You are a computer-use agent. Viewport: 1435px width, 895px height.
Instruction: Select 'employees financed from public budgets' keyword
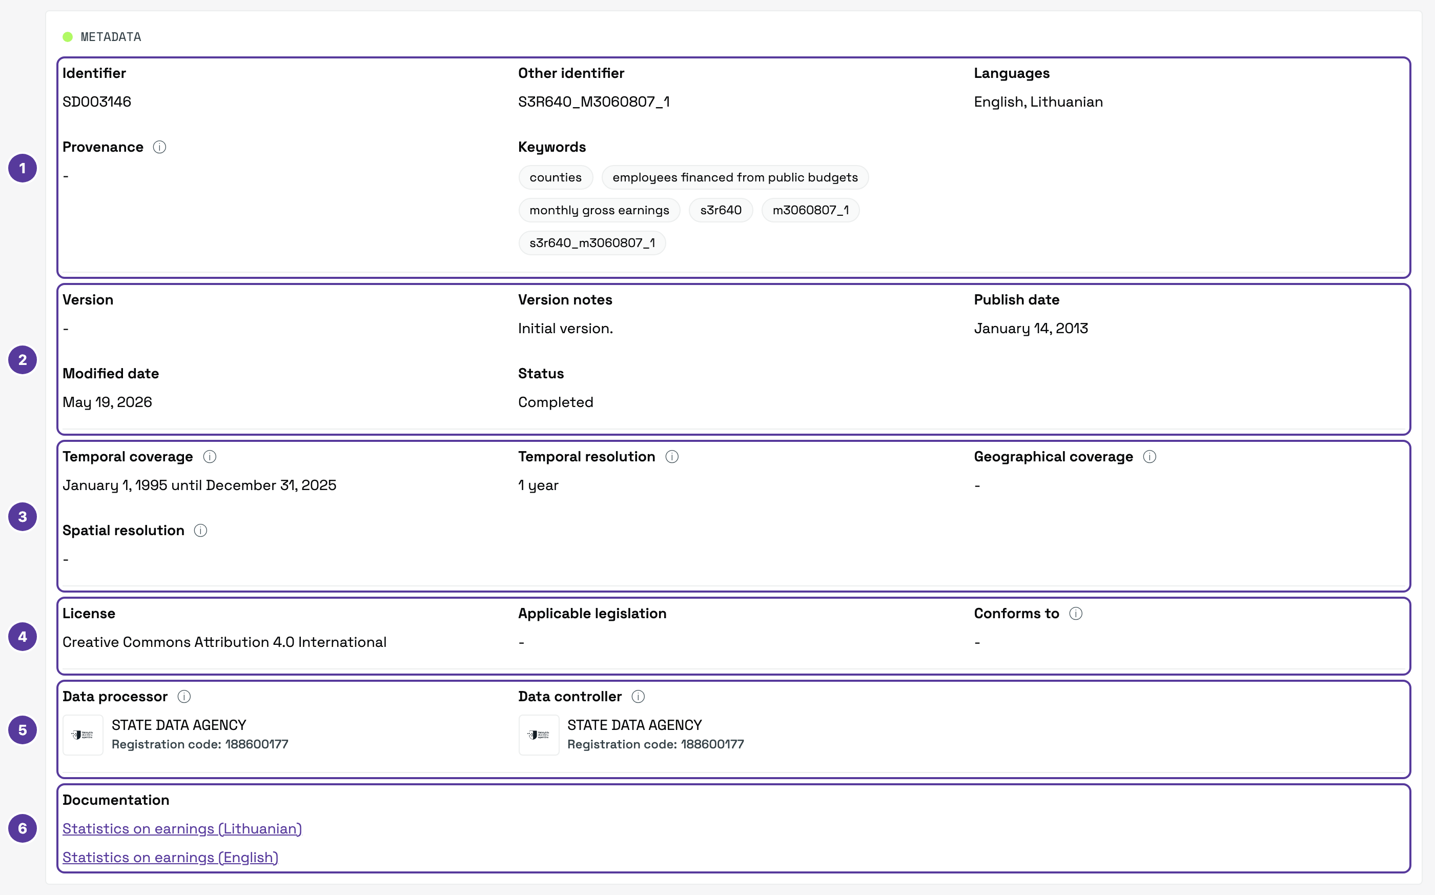tap(735, 177)
